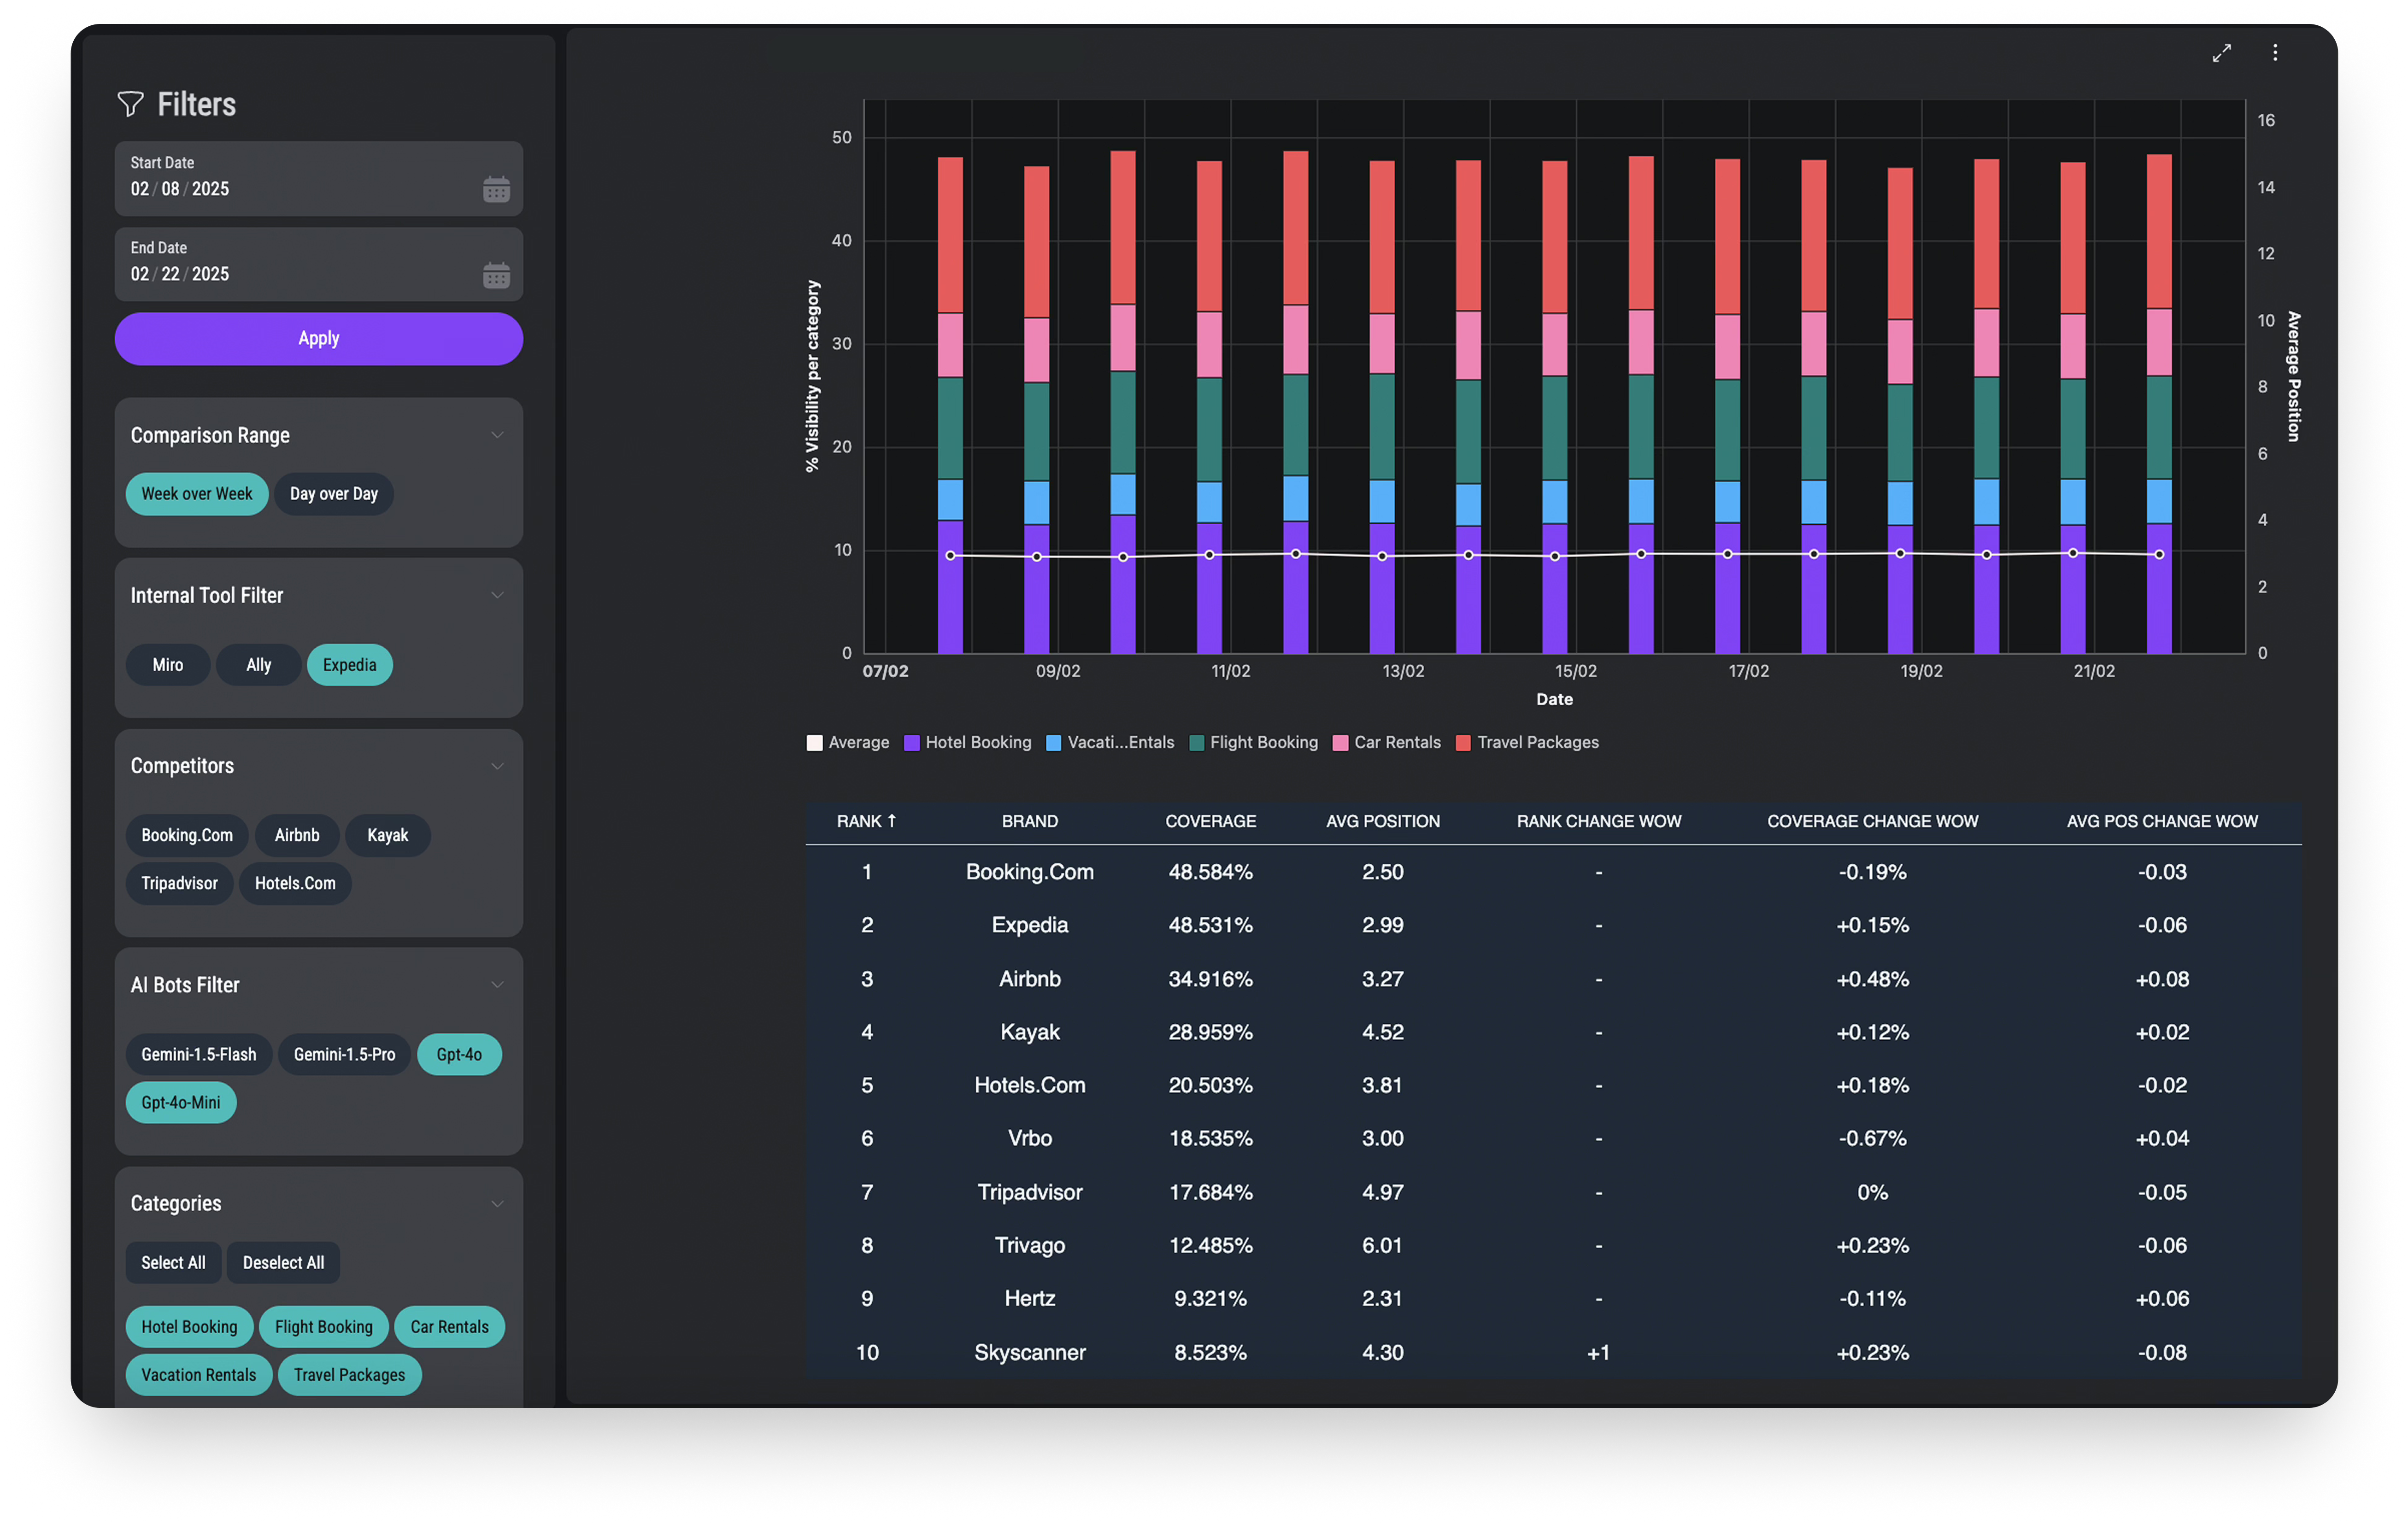Open the chart's three-dot options menu
2408x1524 pixels.
2274,53
